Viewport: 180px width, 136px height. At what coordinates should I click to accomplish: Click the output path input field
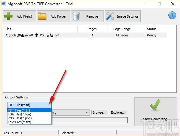coord(90,120)
